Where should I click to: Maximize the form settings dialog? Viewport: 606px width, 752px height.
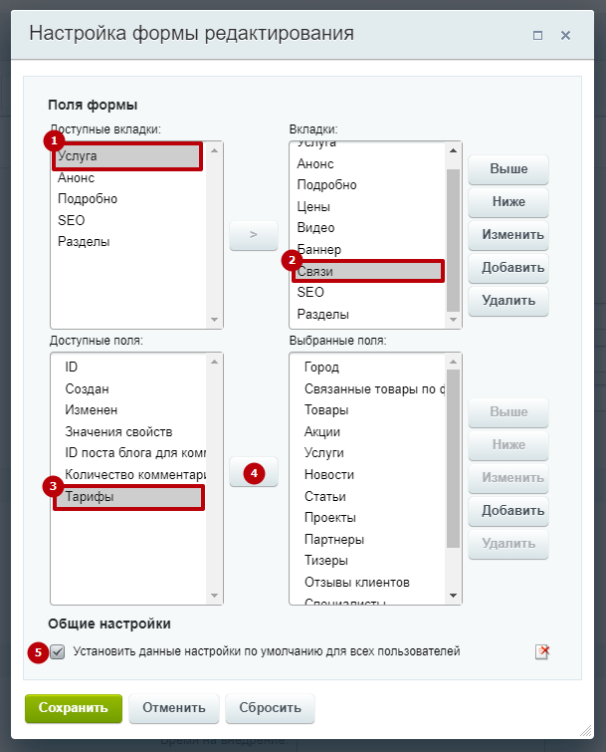point(538,36)
